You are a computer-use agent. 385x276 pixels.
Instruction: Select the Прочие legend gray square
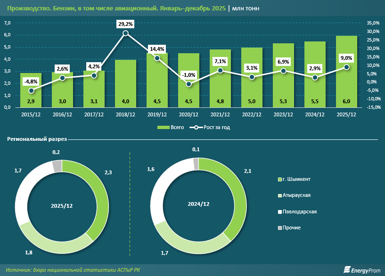279,227
